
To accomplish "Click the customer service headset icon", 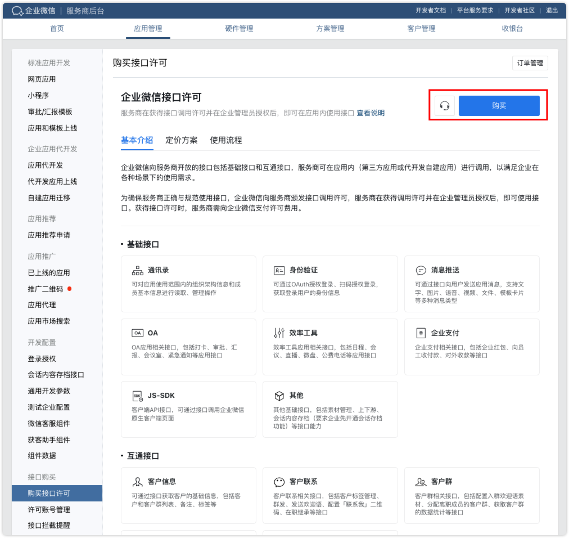I will (x=445, y=106).
